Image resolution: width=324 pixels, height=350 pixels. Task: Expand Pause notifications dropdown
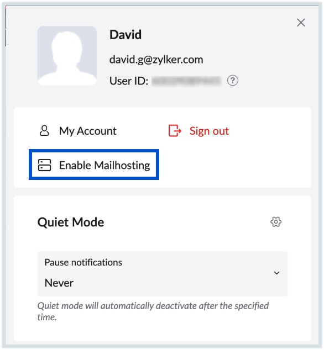[163, 274]
